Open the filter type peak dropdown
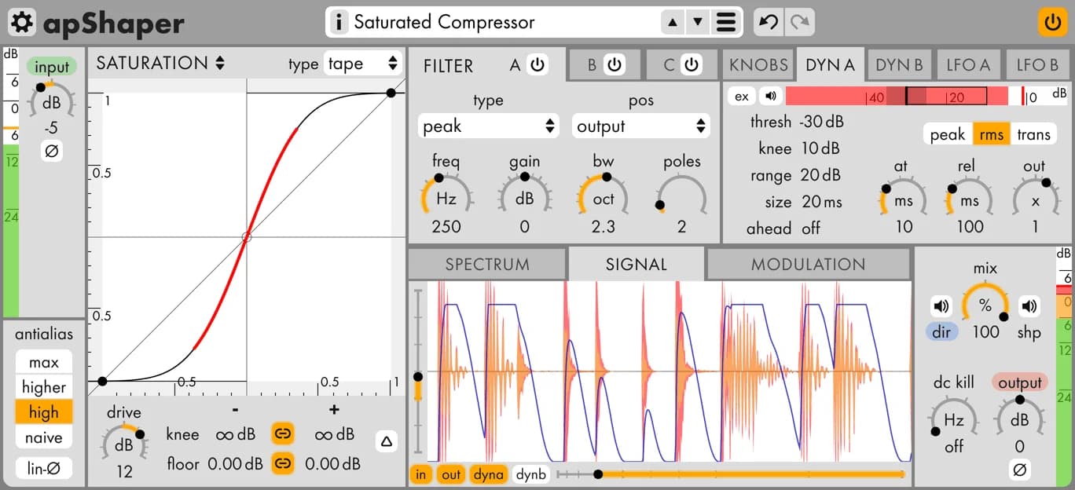 (488, 126)
